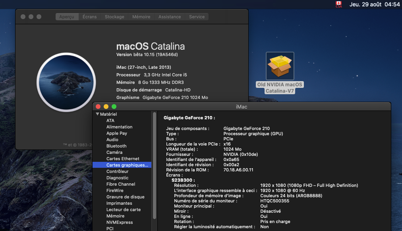The height and width of the screenshot is (231, 402).
Task: Click the date and time in menu bar
Action: point(375,4)
